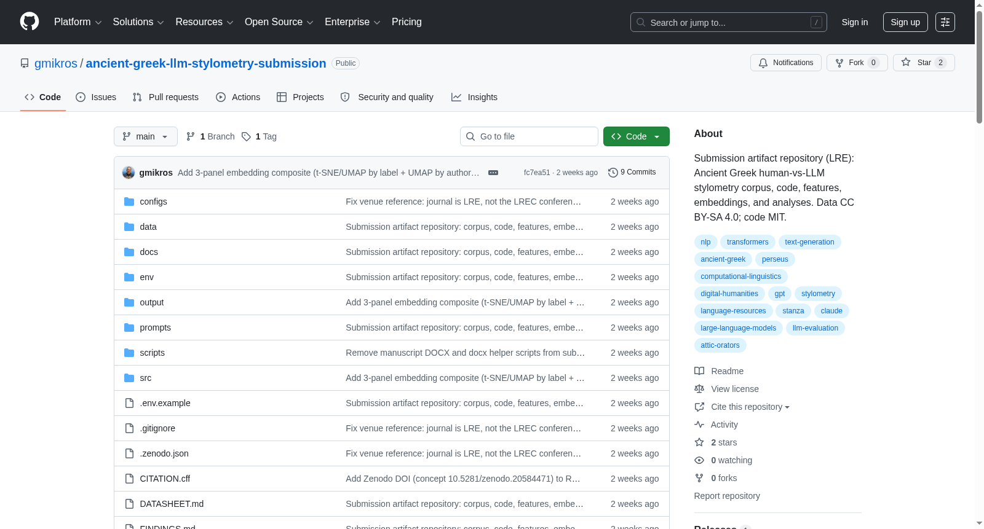Click gmikros avatar in commit row
This screenshot has height=529, width=984.
[129, 173]
